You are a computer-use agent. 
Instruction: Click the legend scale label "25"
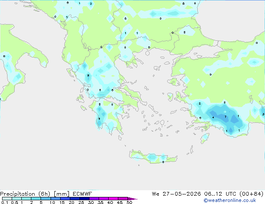81,202
